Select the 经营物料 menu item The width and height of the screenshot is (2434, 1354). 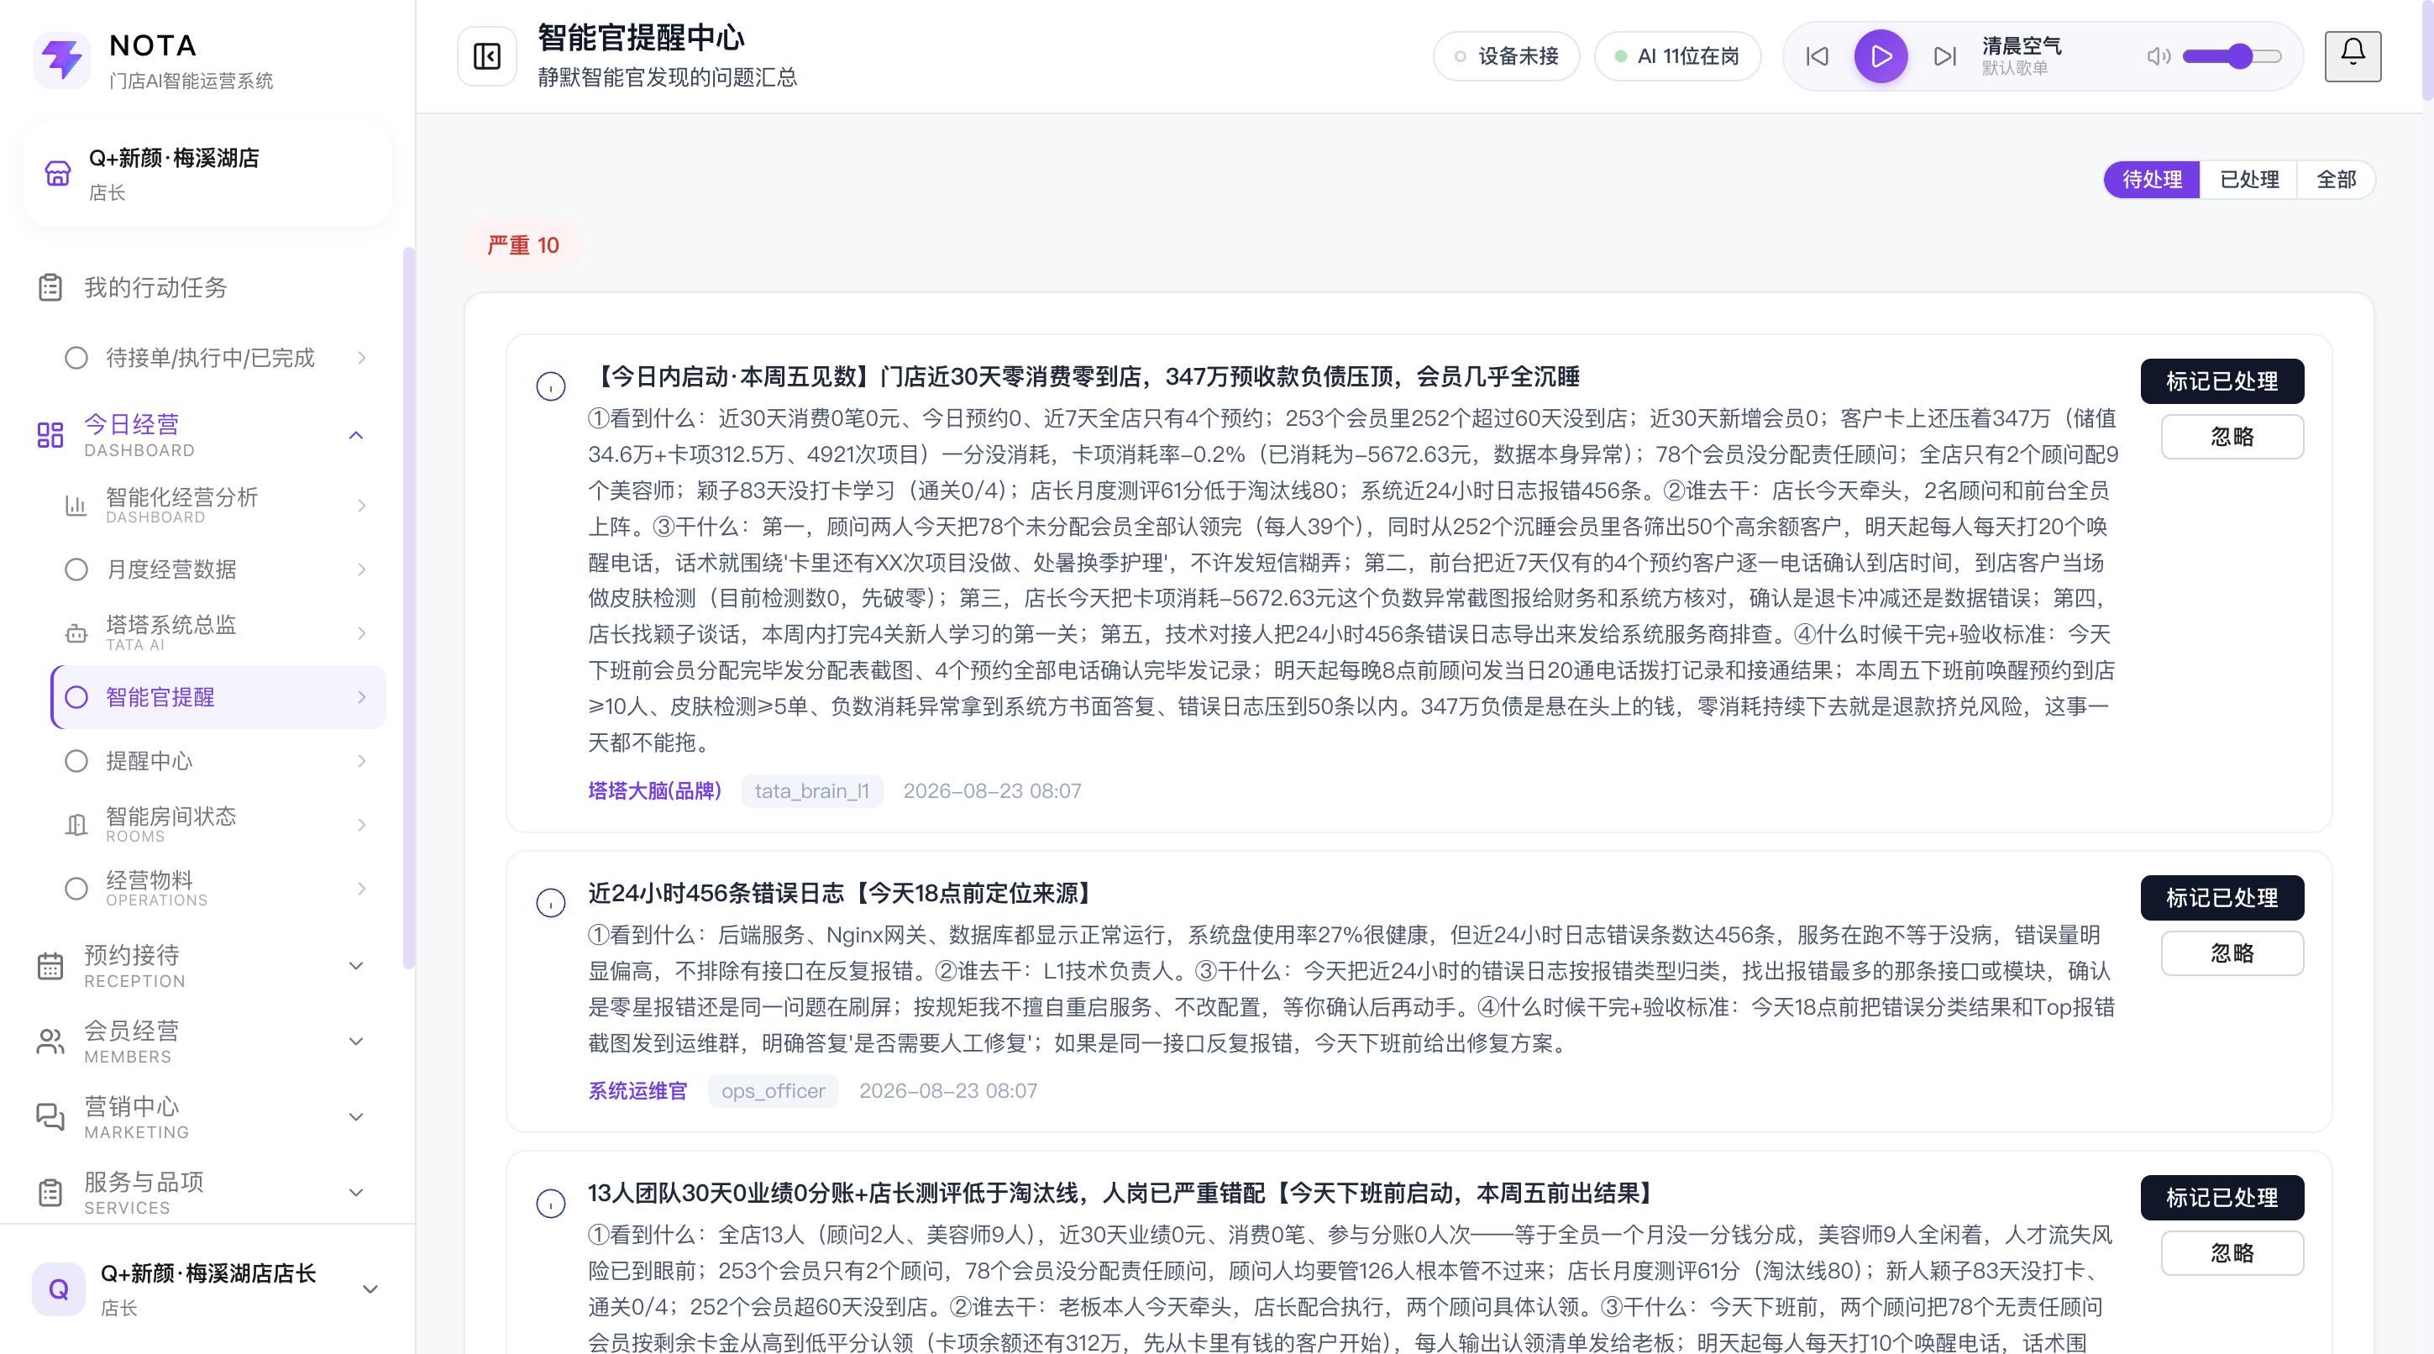pyautogui.click(x=218, y=888)
